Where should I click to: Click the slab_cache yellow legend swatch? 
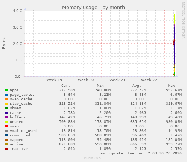pyautogui.click(x=6, y=104)
